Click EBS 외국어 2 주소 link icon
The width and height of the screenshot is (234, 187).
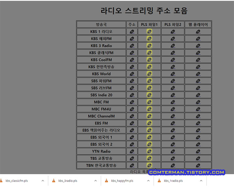point(132,144)
